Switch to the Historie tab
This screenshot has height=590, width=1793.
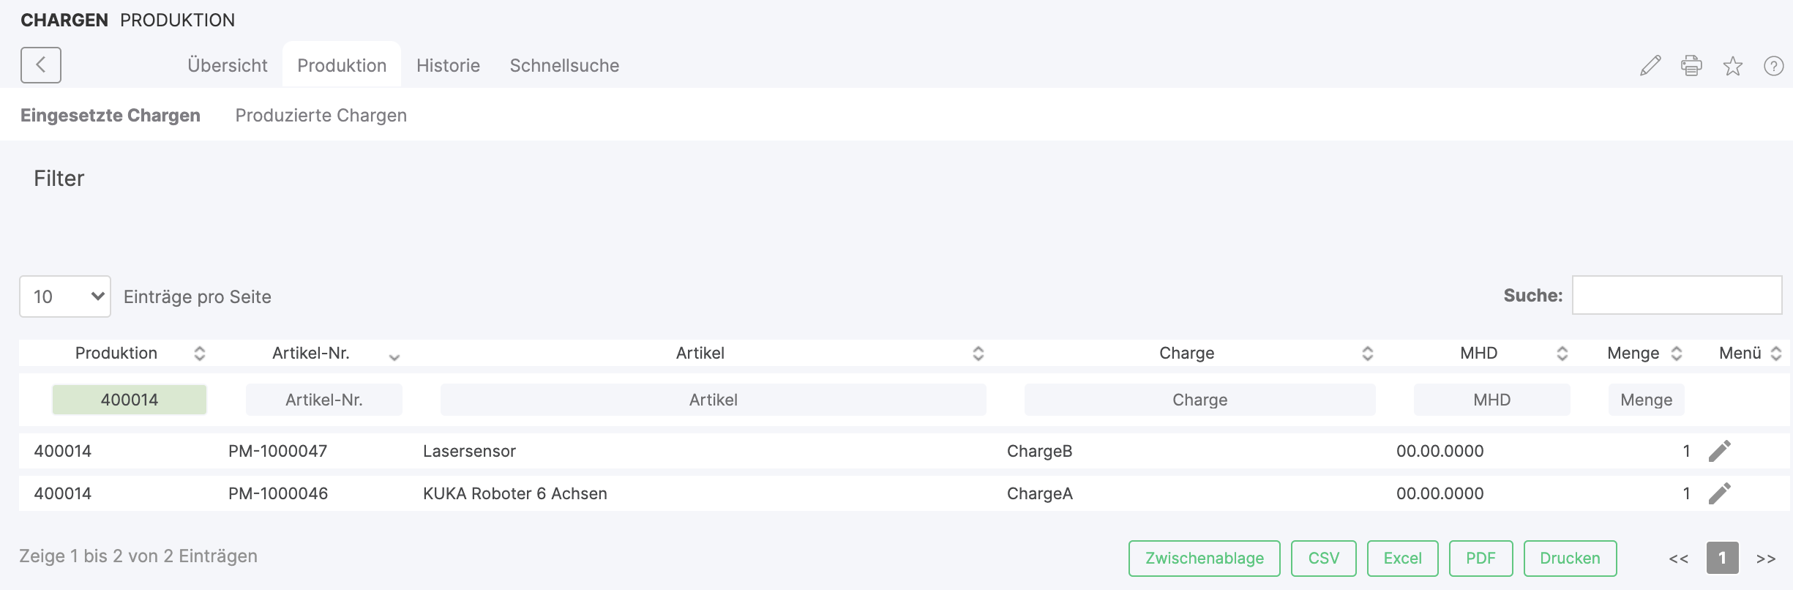[x=448, y=65]
